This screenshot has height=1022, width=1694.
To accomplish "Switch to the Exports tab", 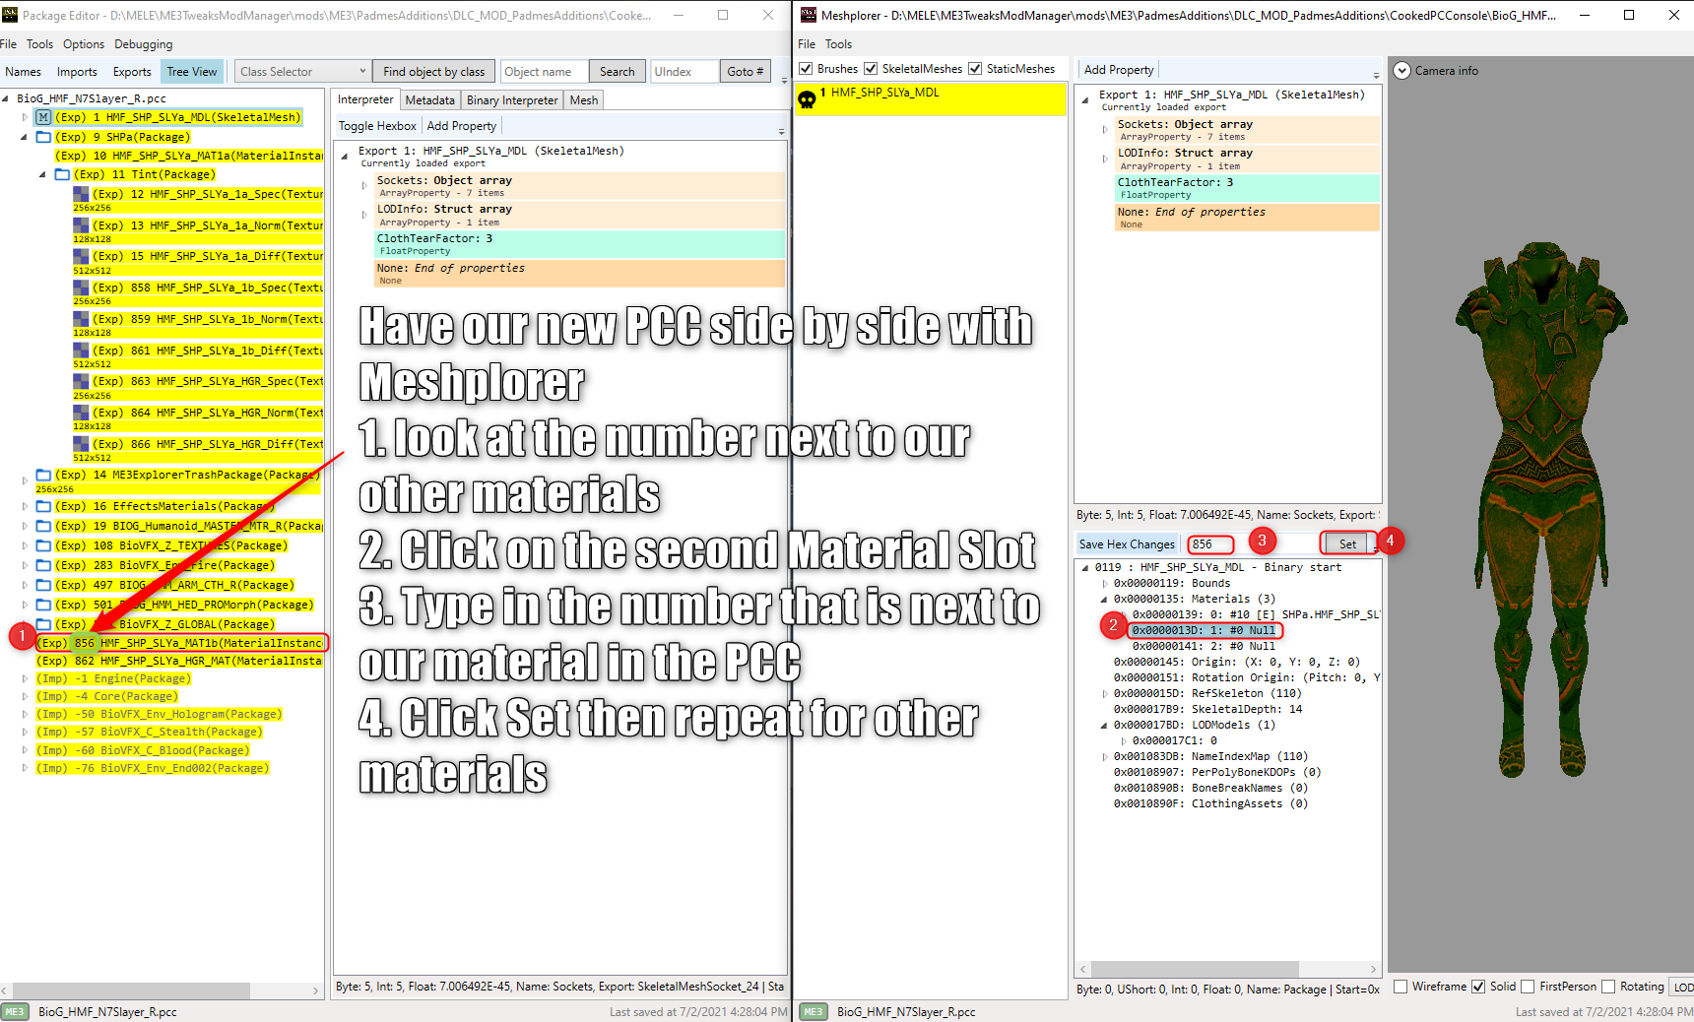I will click(132, 72).
